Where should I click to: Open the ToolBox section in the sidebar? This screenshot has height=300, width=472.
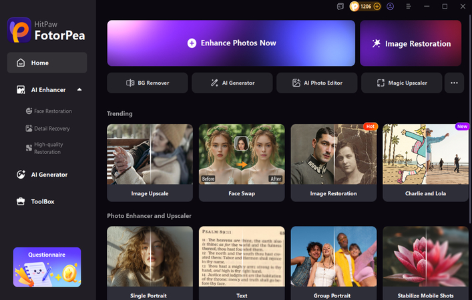pyautogui.click(x=35, y=202)
